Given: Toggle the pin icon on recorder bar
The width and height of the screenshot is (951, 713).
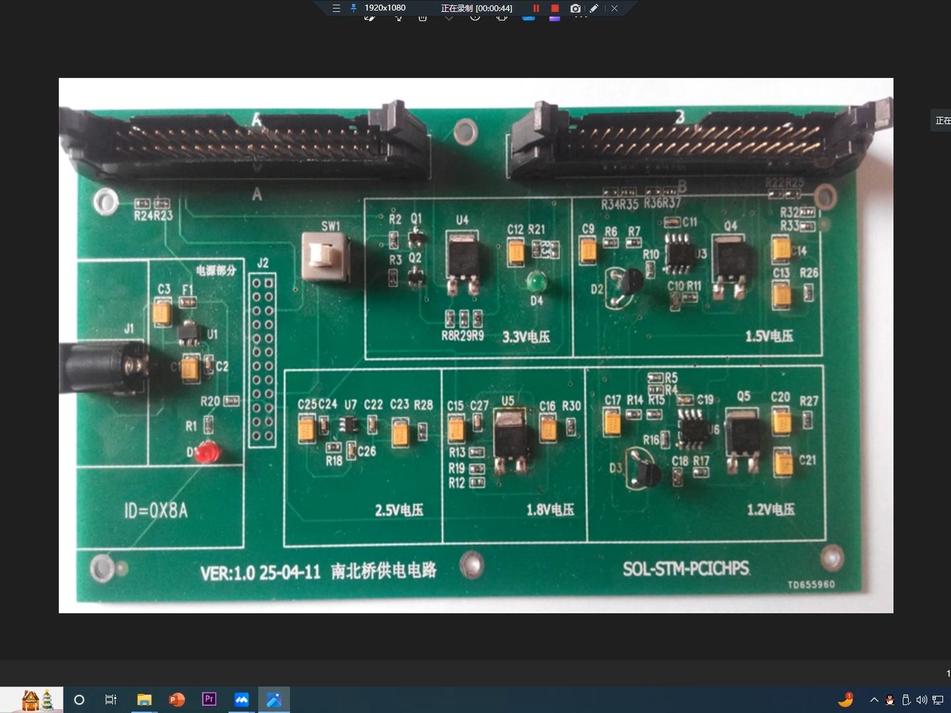Looking at the screenshot, I should (353, 8).
